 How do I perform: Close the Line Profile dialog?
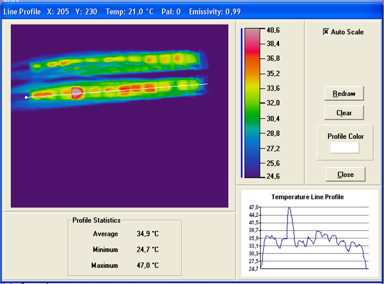345,174
